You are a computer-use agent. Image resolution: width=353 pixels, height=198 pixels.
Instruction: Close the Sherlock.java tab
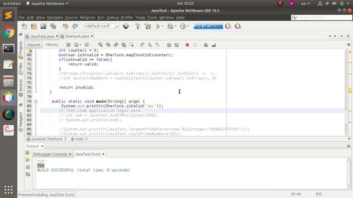92,36
